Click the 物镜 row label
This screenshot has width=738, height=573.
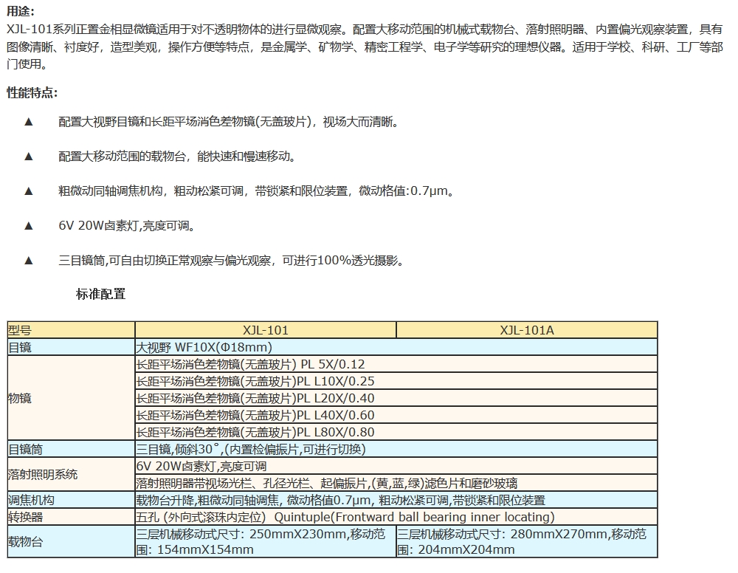[71, 398]
